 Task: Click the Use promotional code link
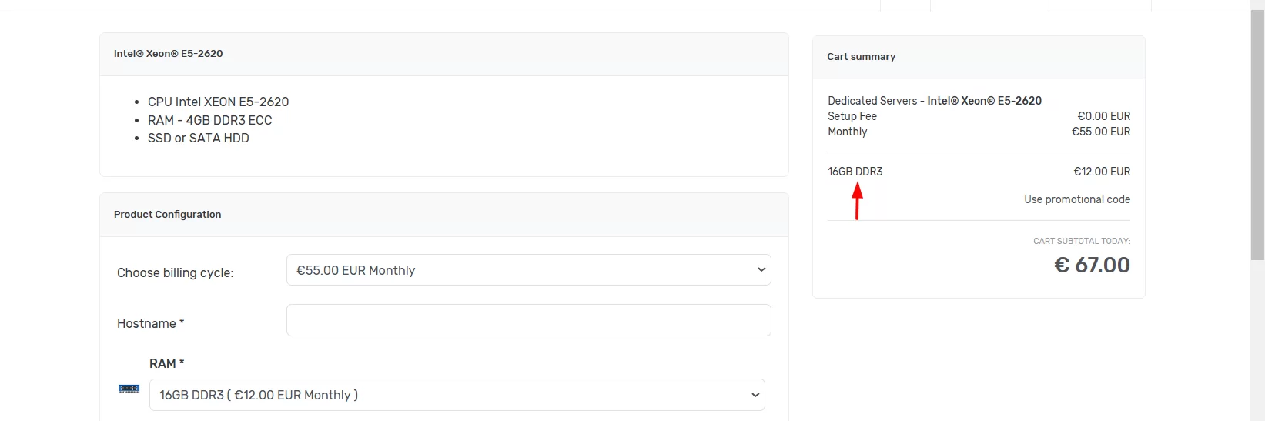1077,199
